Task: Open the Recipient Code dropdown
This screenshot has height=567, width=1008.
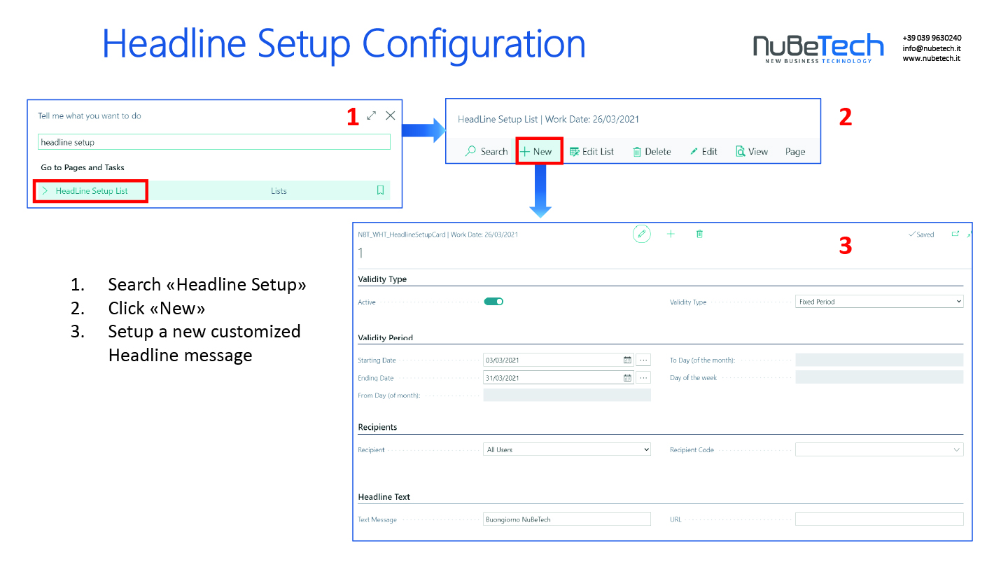Action: (x=879, y=449)
